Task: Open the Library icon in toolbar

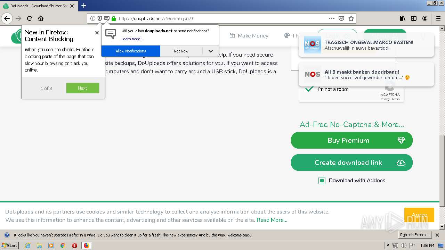Action: 403,18
